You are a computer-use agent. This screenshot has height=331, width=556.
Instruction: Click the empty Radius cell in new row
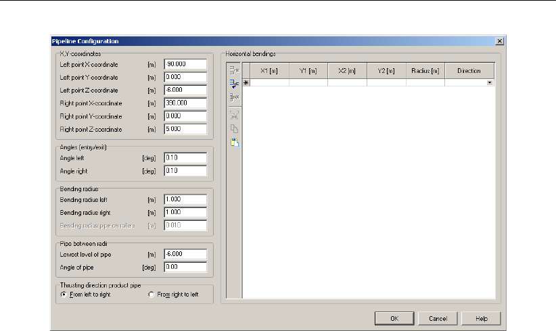pos(425,83)
